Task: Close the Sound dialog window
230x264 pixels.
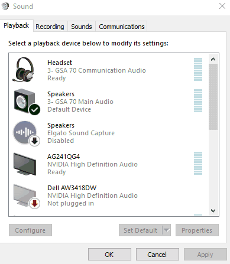Action: click(x=222, y=6)
